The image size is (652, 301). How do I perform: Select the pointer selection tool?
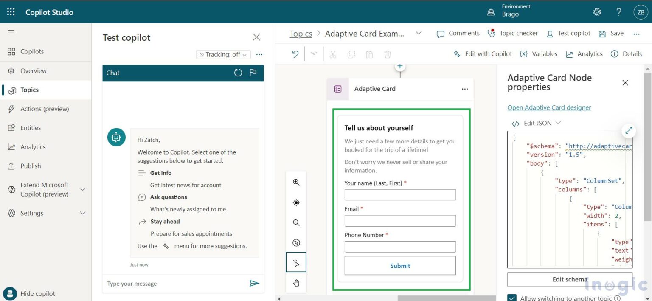pyautogui.click(x=296, y=262)
